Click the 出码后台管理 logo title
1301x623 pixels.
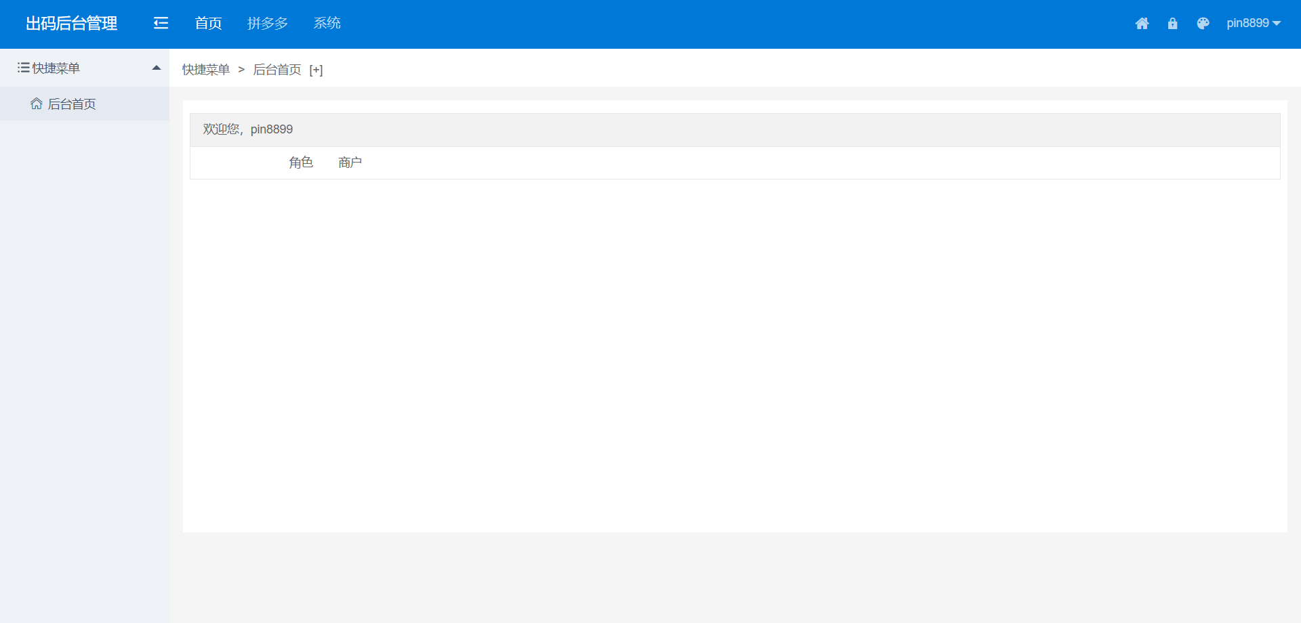coord(72,24)
